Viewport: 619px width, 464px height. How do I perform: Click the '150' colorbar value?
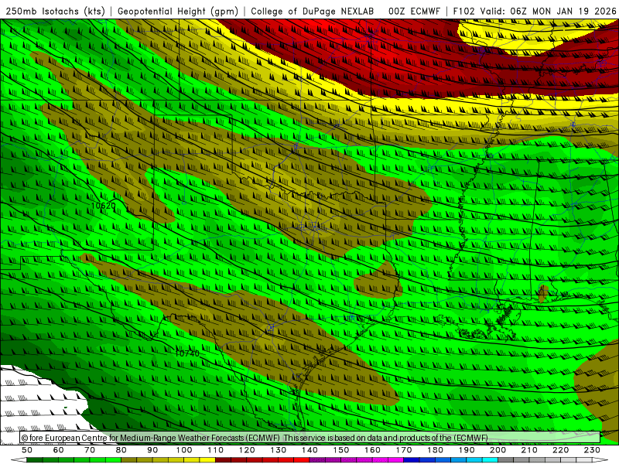[x=341, y=450]
